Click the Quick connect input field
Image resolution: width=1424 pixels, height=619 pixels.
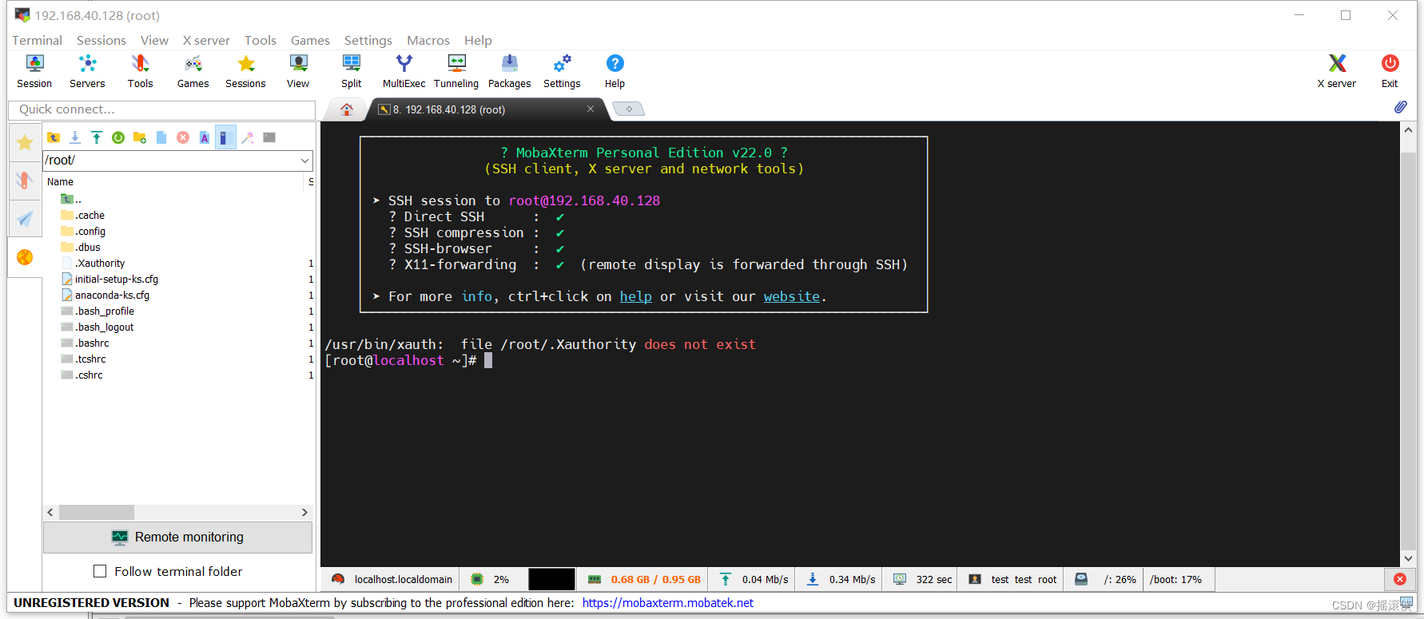162,109
